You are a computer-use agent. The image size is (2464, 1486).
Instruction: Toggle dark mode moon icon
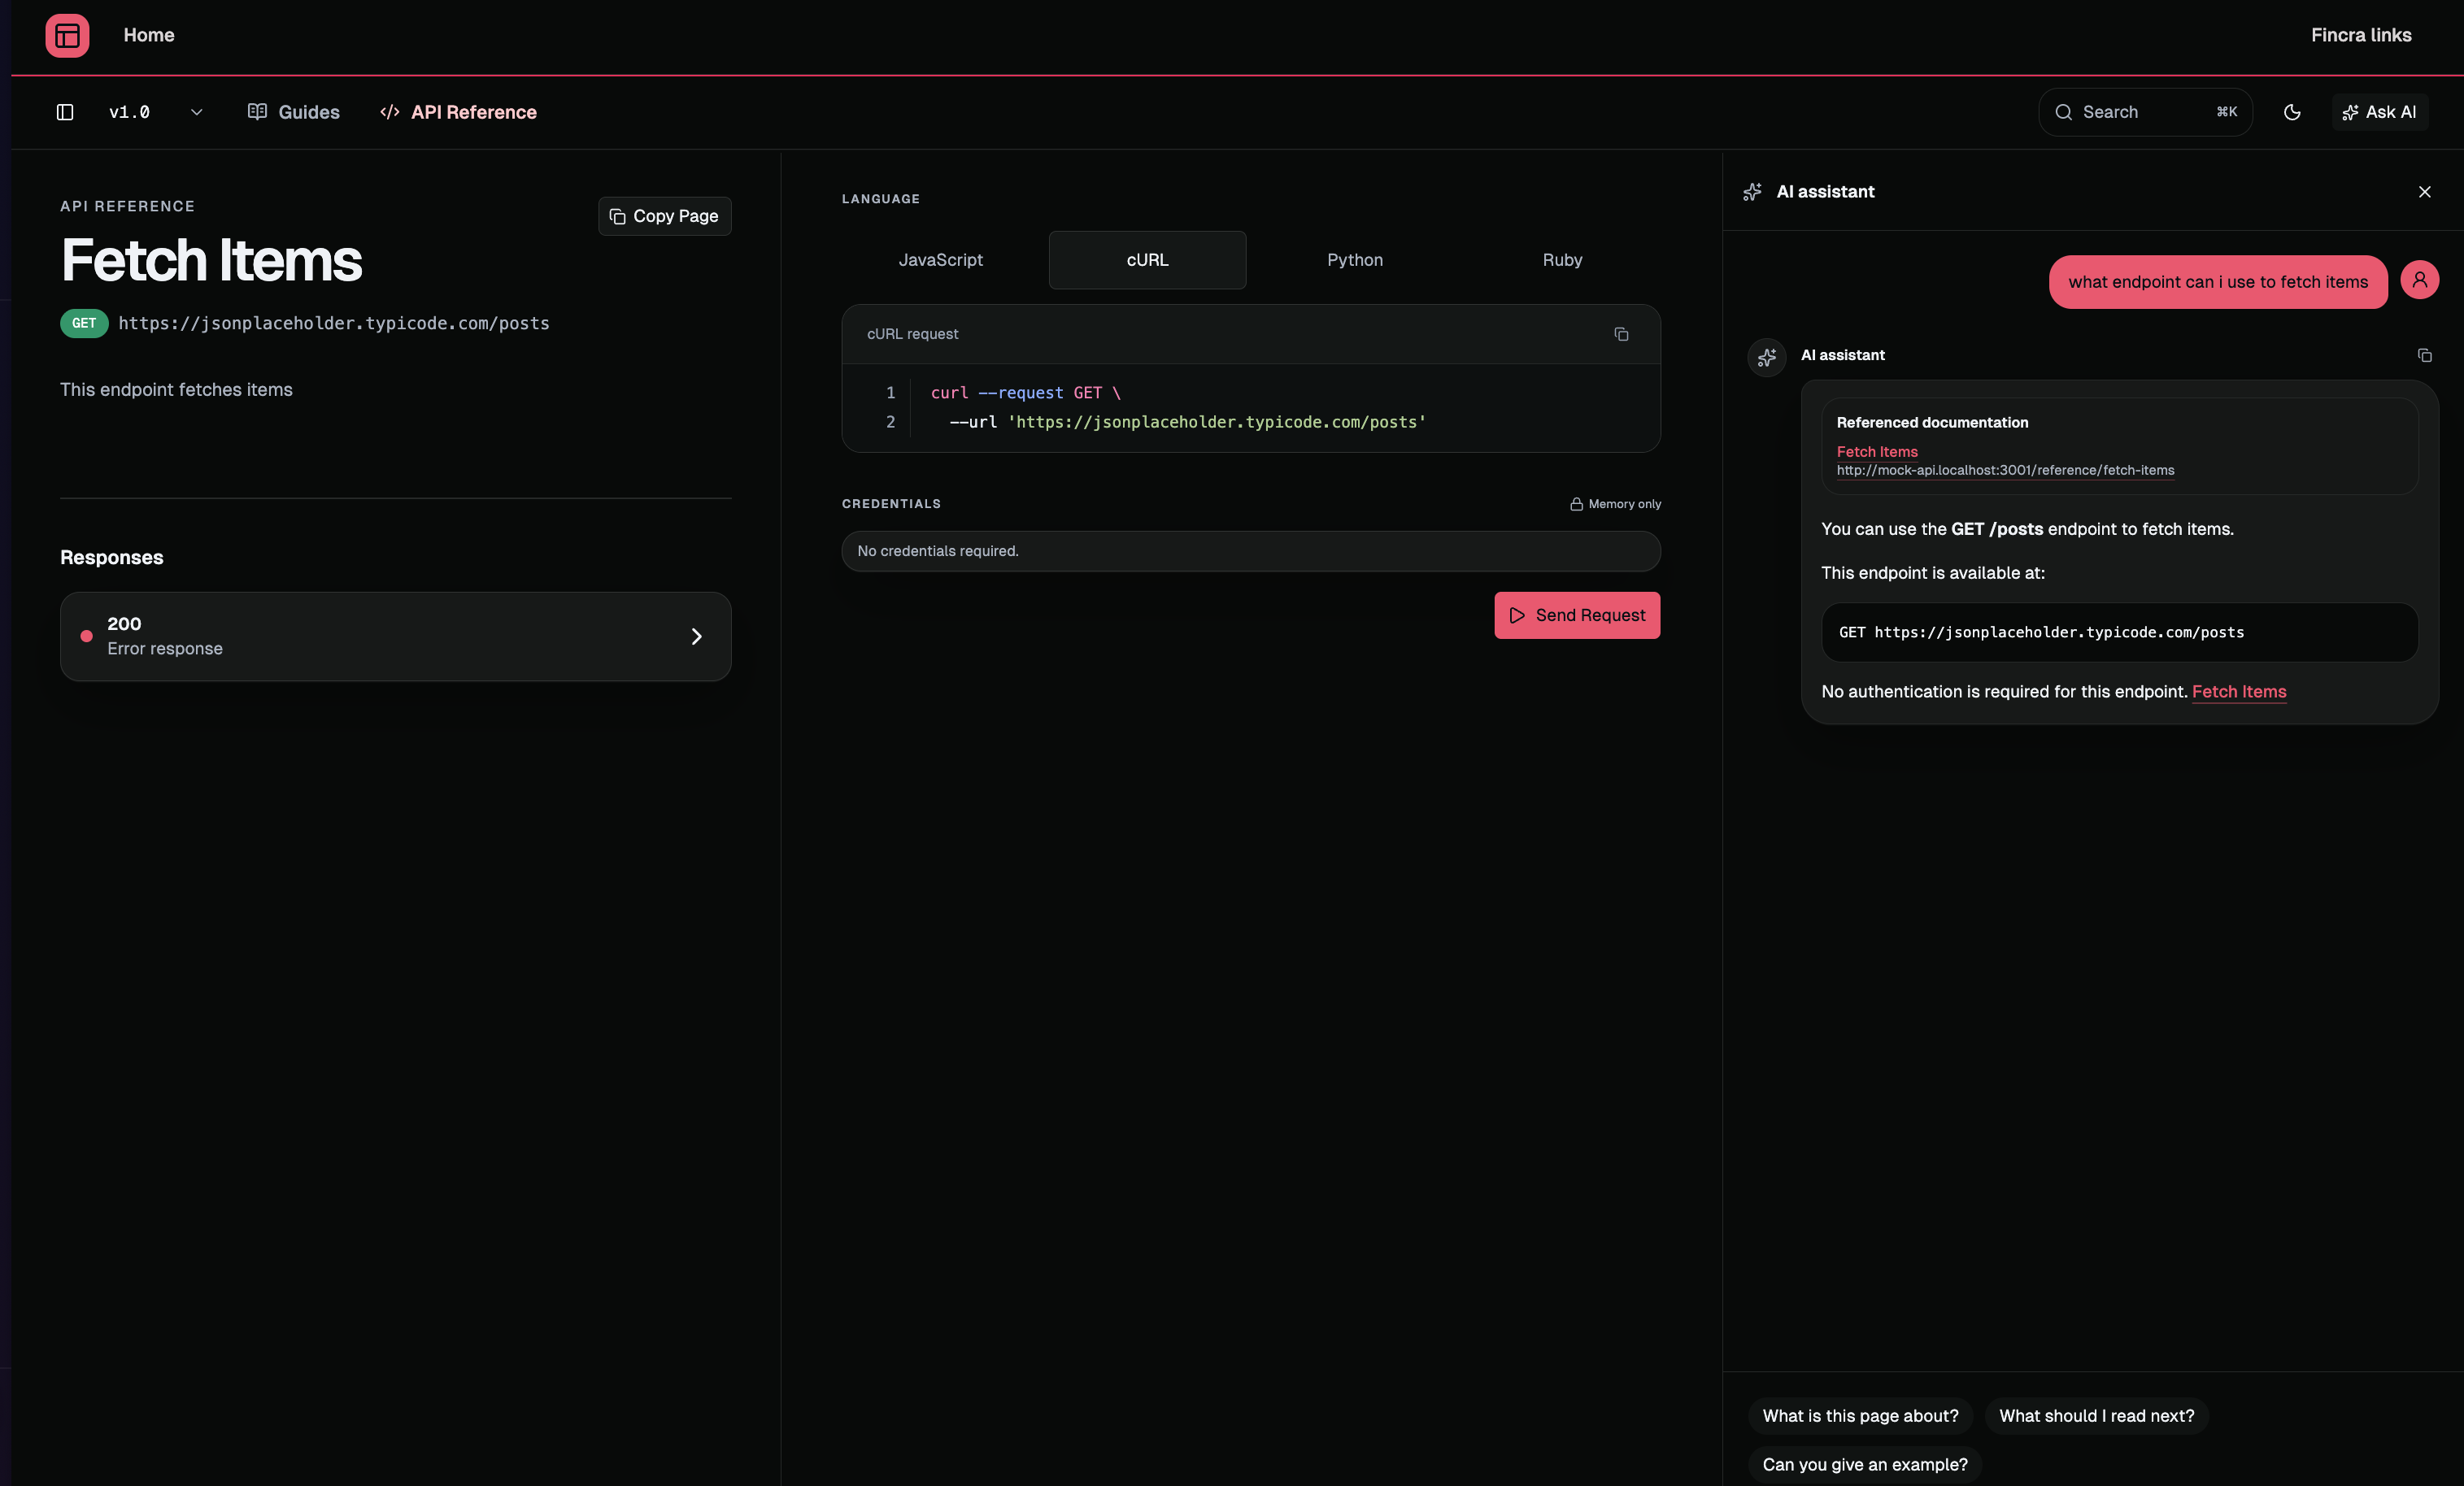coord(2292,112)
